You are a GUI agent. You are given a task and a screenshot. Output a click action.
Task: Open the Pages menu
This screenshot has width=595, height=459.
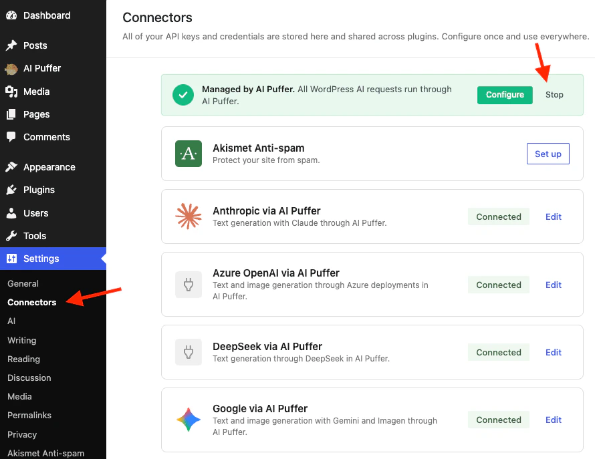click(36, 114)
